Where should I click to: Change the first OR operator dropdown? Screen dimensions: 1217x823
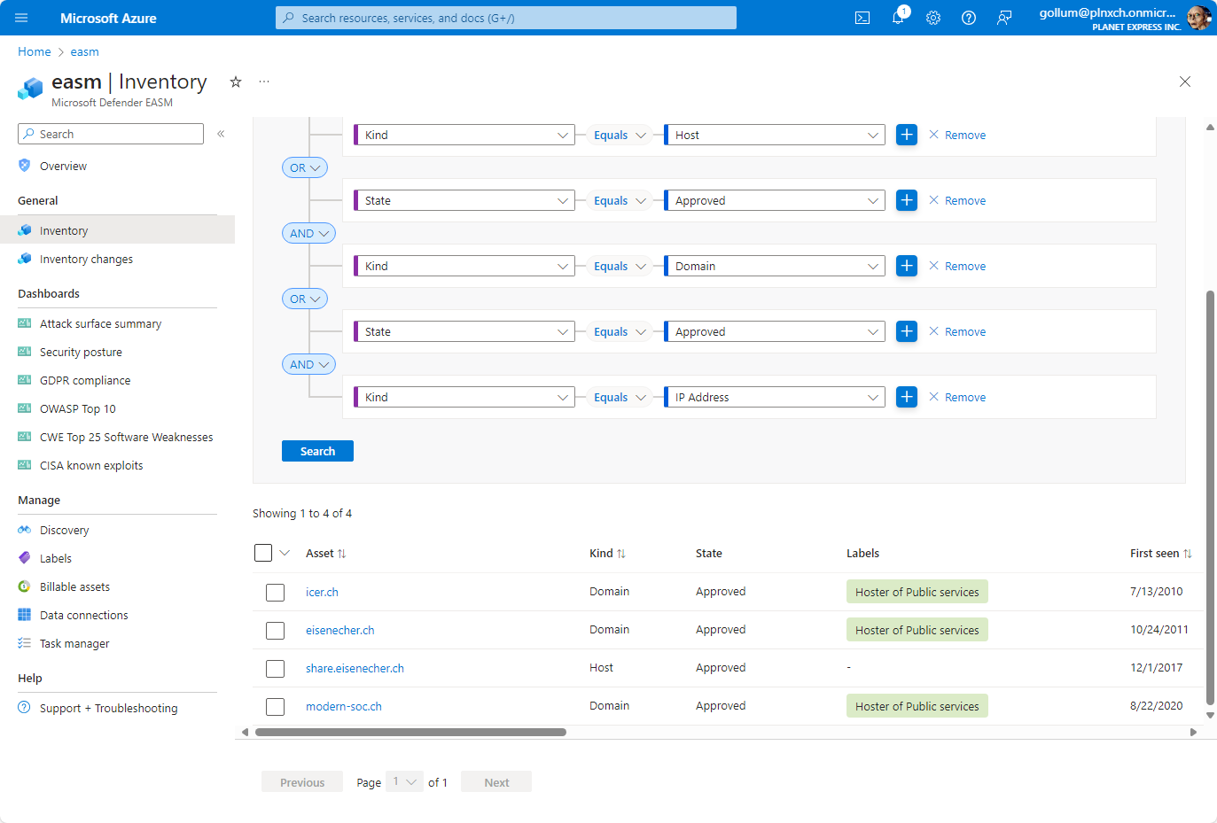click(x=304, y=167)
